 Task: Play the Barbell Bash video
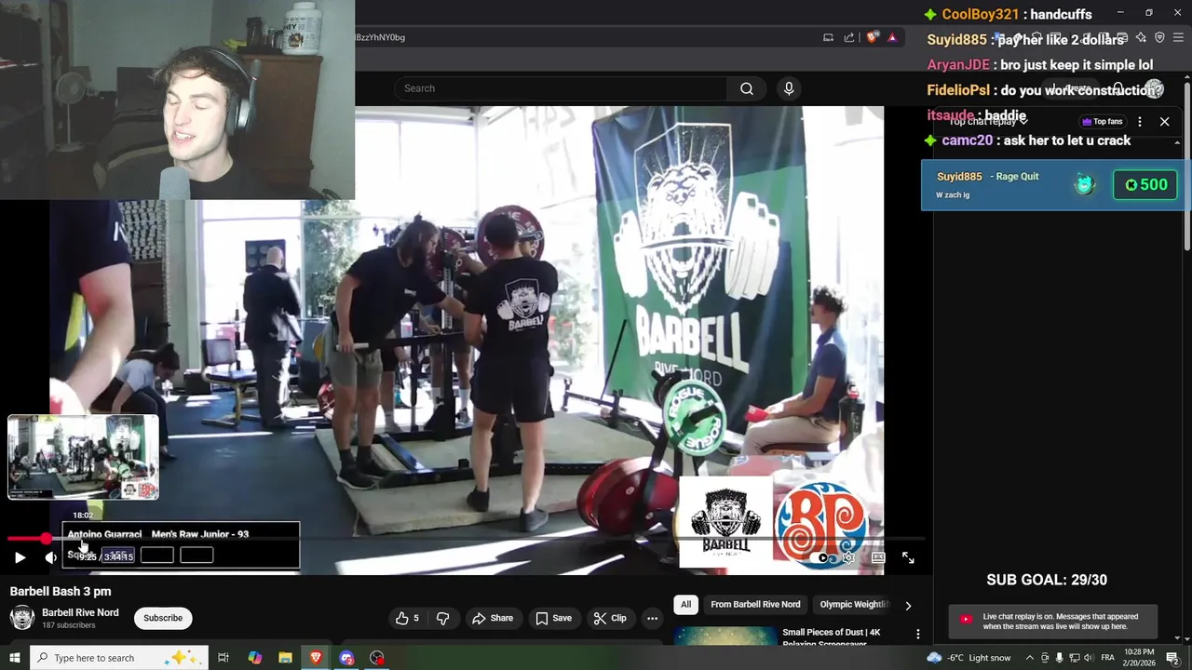pyautogui.click(x=20, y=557)
